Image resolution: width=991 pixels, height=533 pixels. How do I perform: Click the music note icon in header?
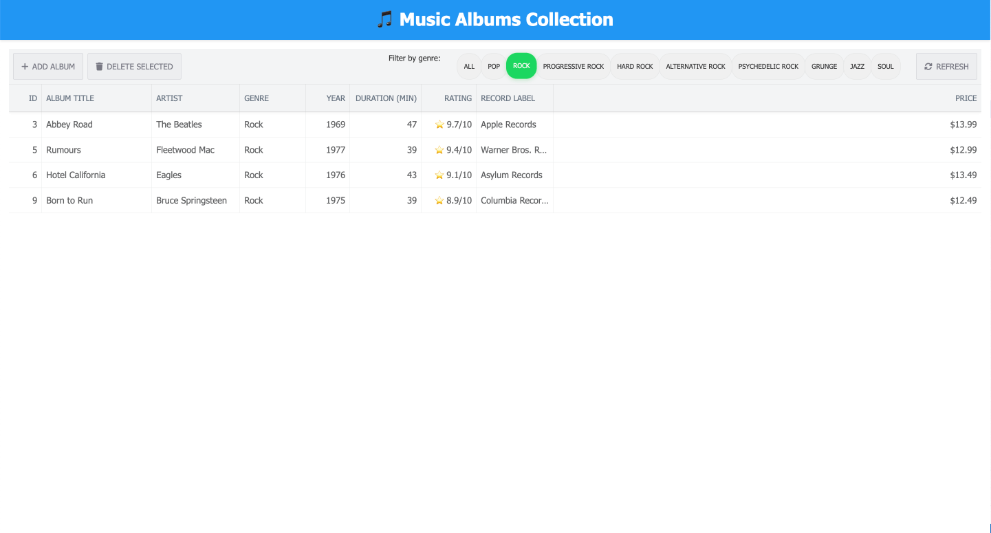tap(385, 19)
